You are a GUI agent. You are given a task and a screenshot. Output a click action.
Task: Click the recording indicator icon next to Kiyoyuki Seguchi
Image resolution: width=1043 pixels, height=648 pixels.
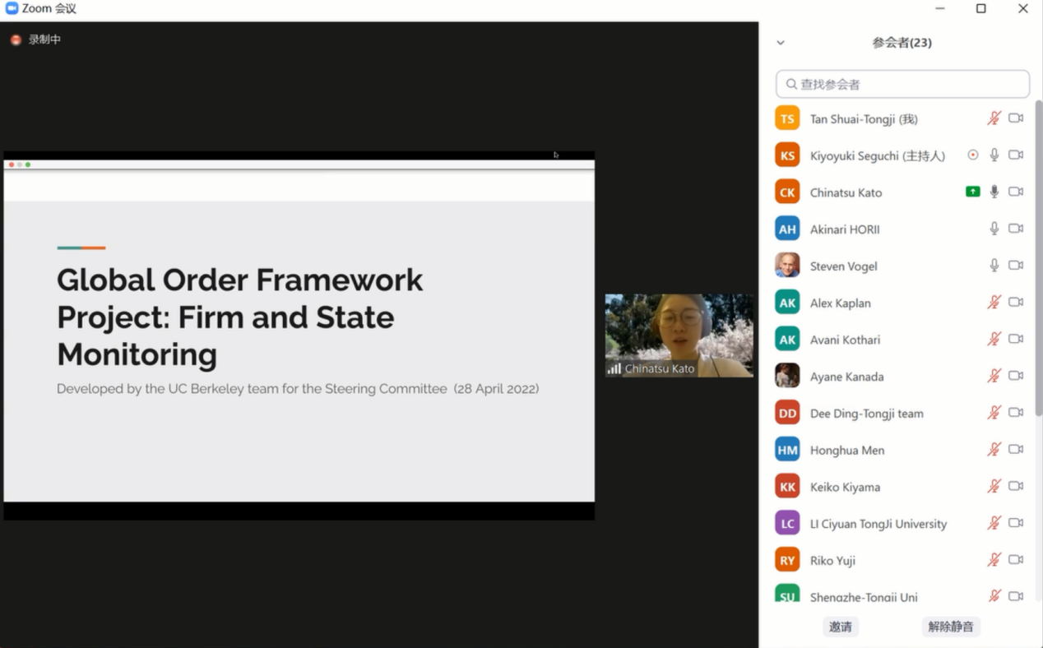pos(973,155)
